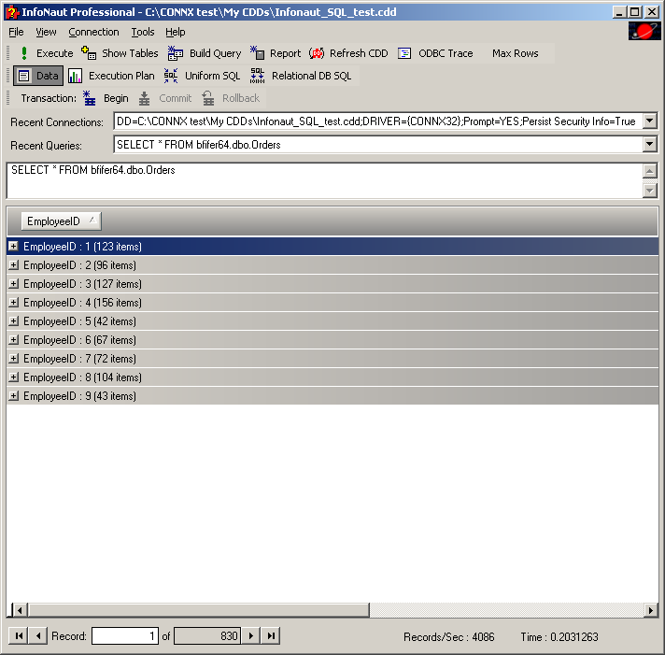Open the Tools menu
The width and height of the screenshot is (665, 655).
(x=143, y=32)
